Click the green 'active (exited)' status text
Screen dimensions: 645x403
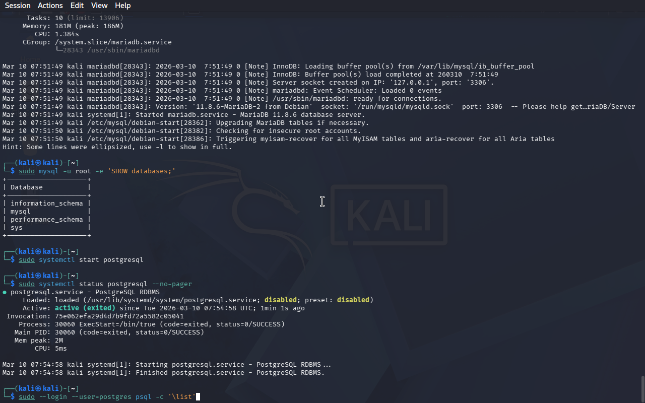(x=85, y=308)
